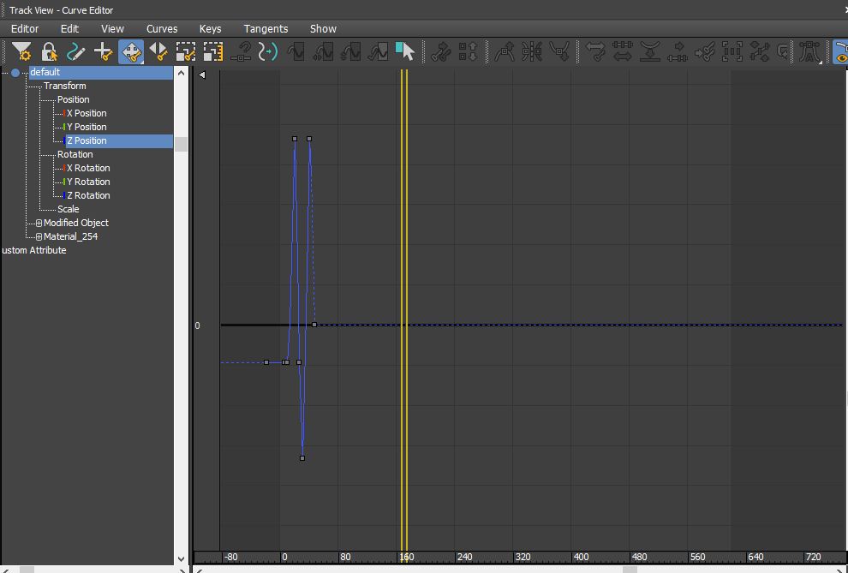Open the View menu
Viewport: 848px width, 573px height.
click(x=112, y=28)
